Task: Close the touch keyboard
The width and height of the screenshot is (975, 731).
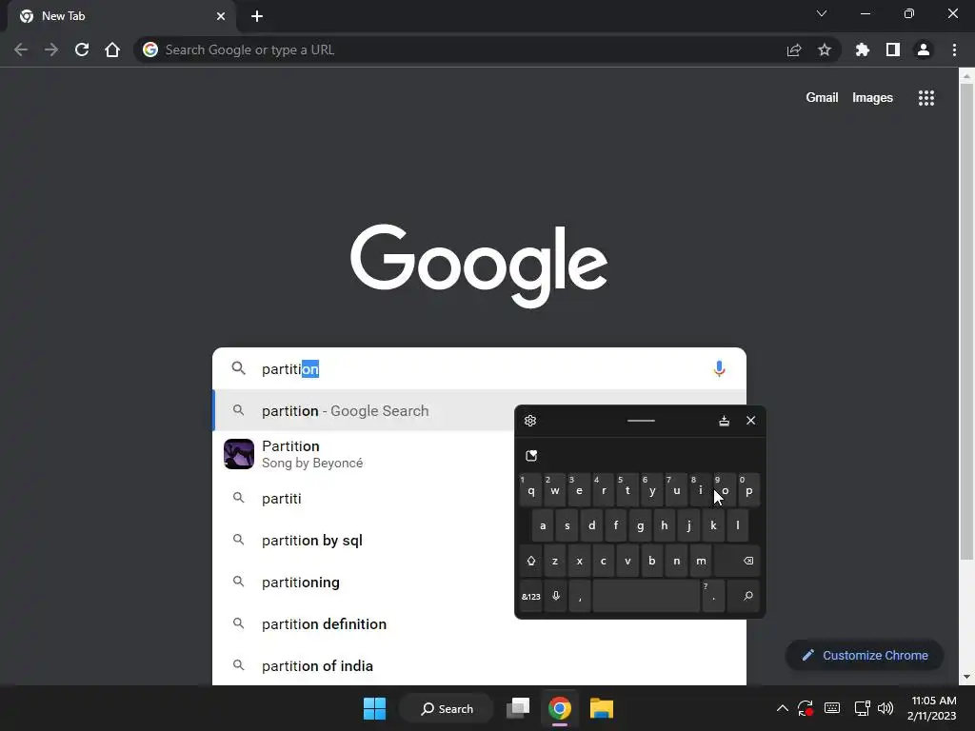Action: tap(750, 421)
